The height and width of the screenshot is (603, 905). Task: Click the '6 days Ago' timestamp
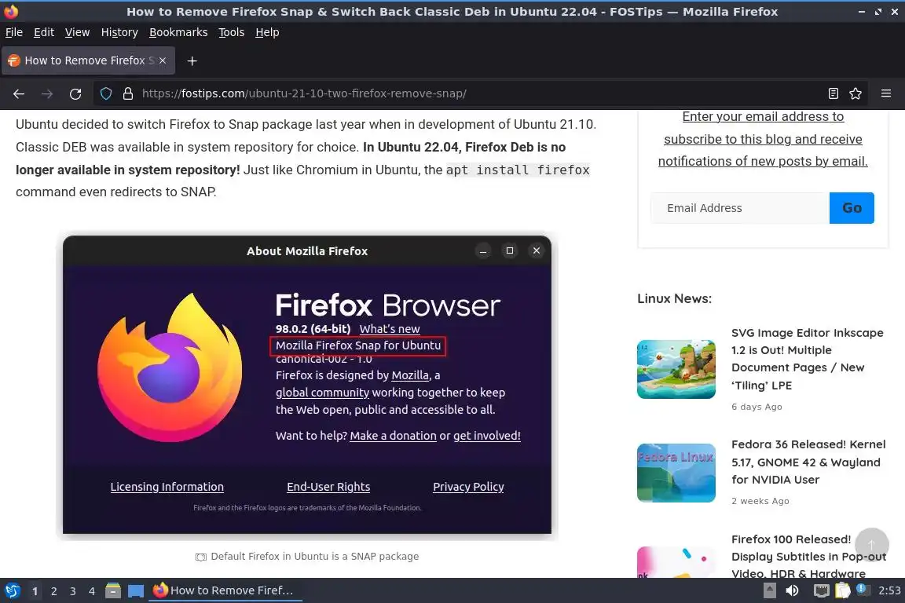point(757,407)
